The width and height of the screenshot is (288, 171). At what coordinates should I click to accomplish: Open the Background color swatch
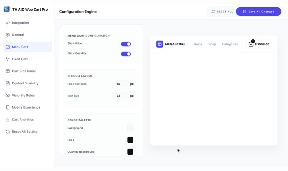130,128
